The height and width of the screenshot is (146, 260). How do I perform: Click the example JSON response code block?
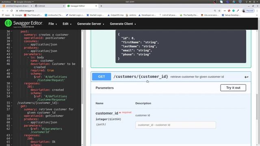click(x=181, y=46)
